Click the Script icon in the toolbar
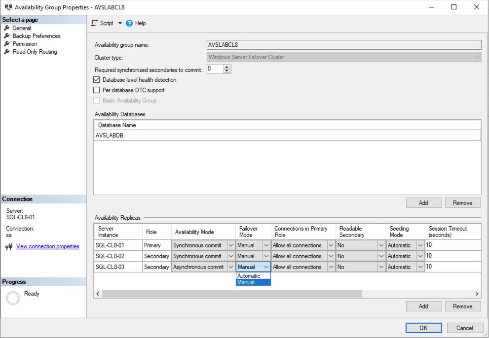This screenshot has width=489, height=338. [93, 23]
